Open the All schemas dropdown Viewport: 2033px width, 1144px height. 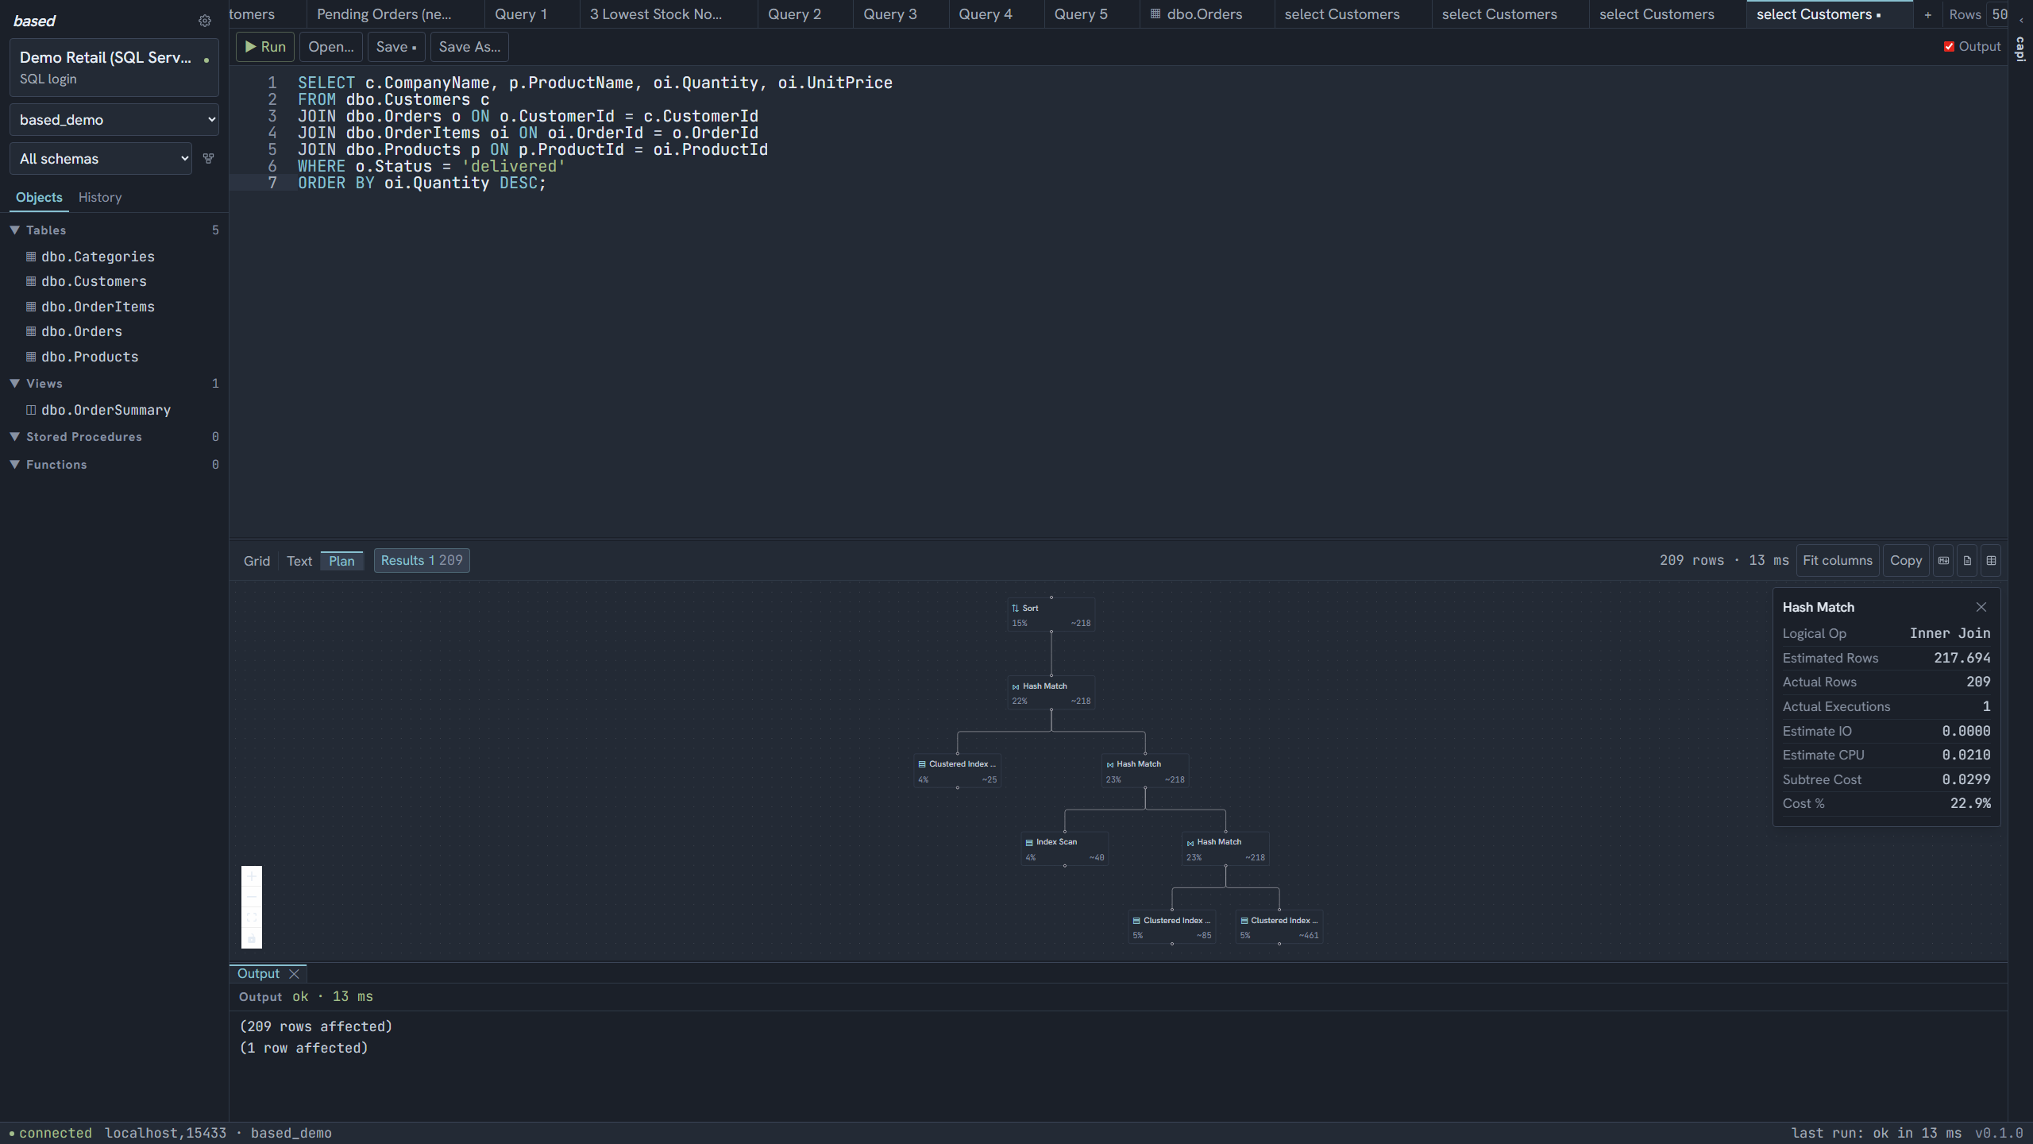pos(101,159)
